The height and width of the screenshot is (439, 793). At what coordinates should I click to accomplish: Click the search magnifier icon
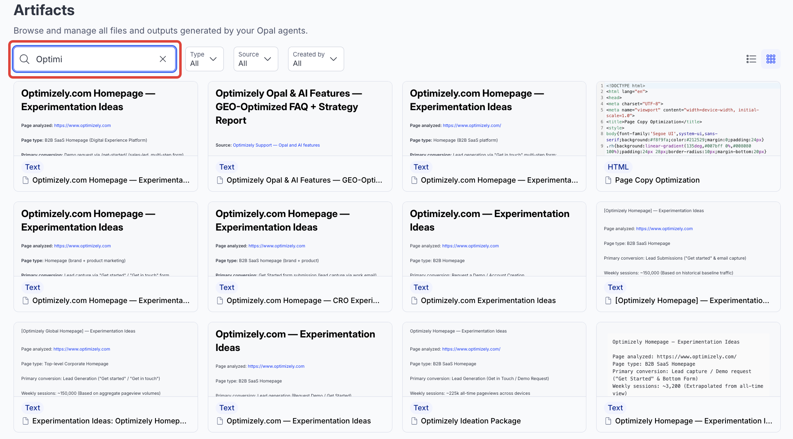point(25,59)
